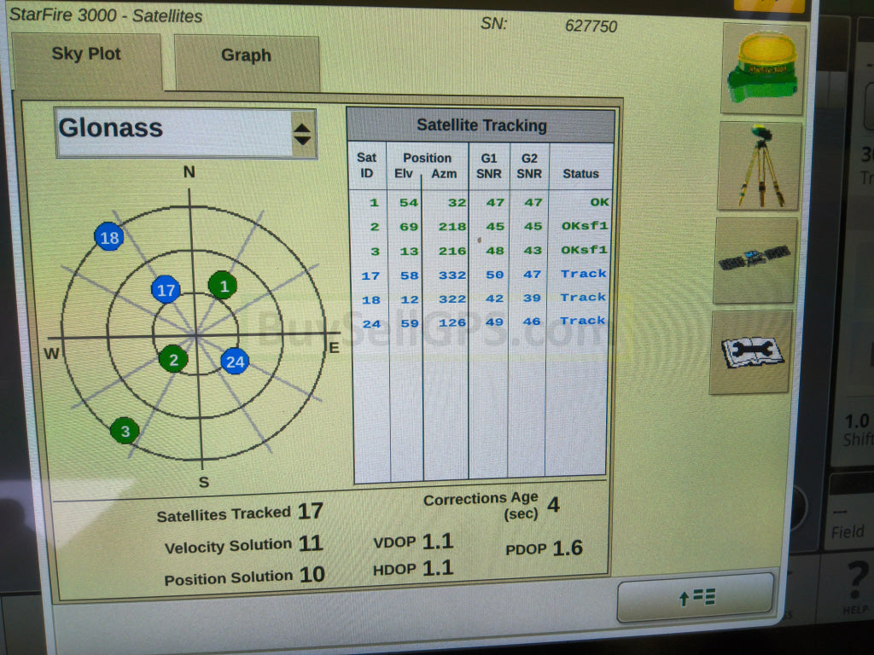This screenshot has height=655, width=874.
Task: Click the azimuth value 216 of satellite 3
Action: (x=452, y=251)
